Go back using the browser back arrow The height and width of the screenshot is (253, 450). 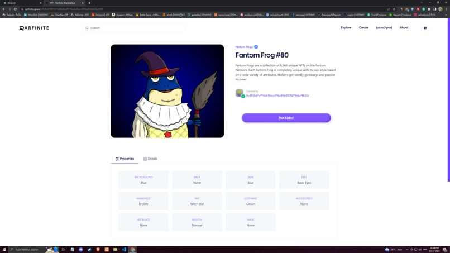4,9
